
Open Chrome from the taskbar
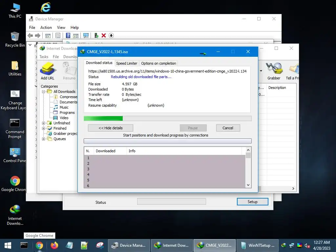pyautogui.click(x=39, y=245)
